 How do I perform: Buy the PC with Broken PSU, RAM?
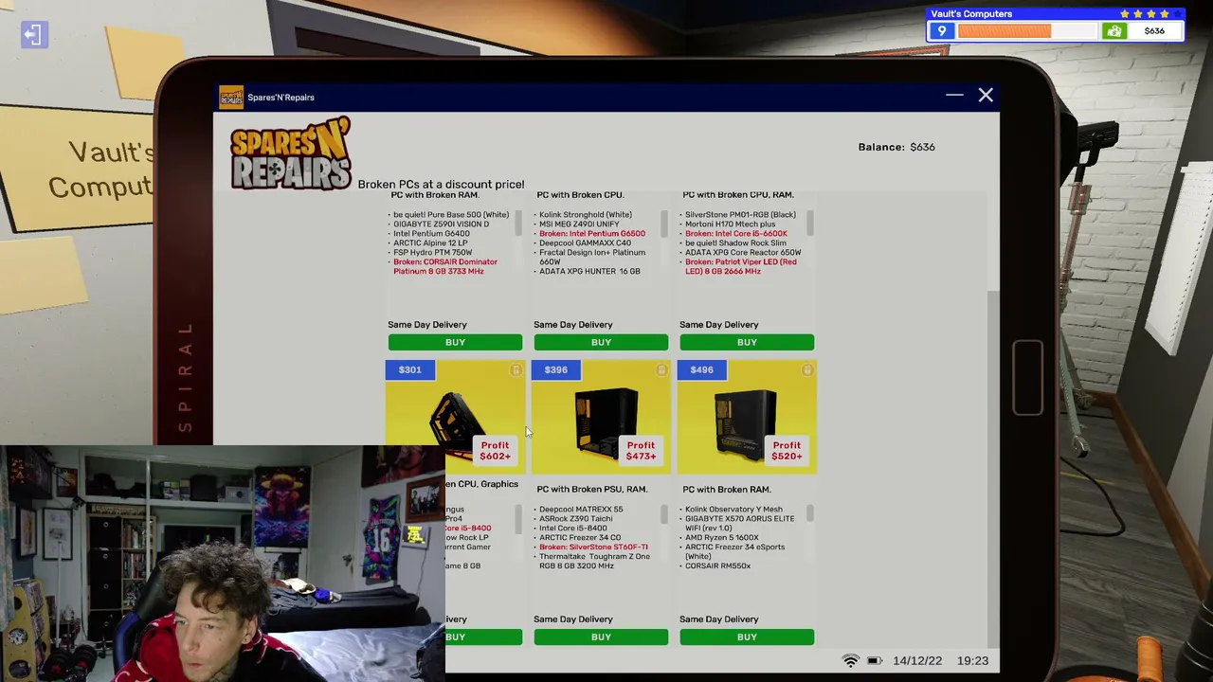coord(601,637)
